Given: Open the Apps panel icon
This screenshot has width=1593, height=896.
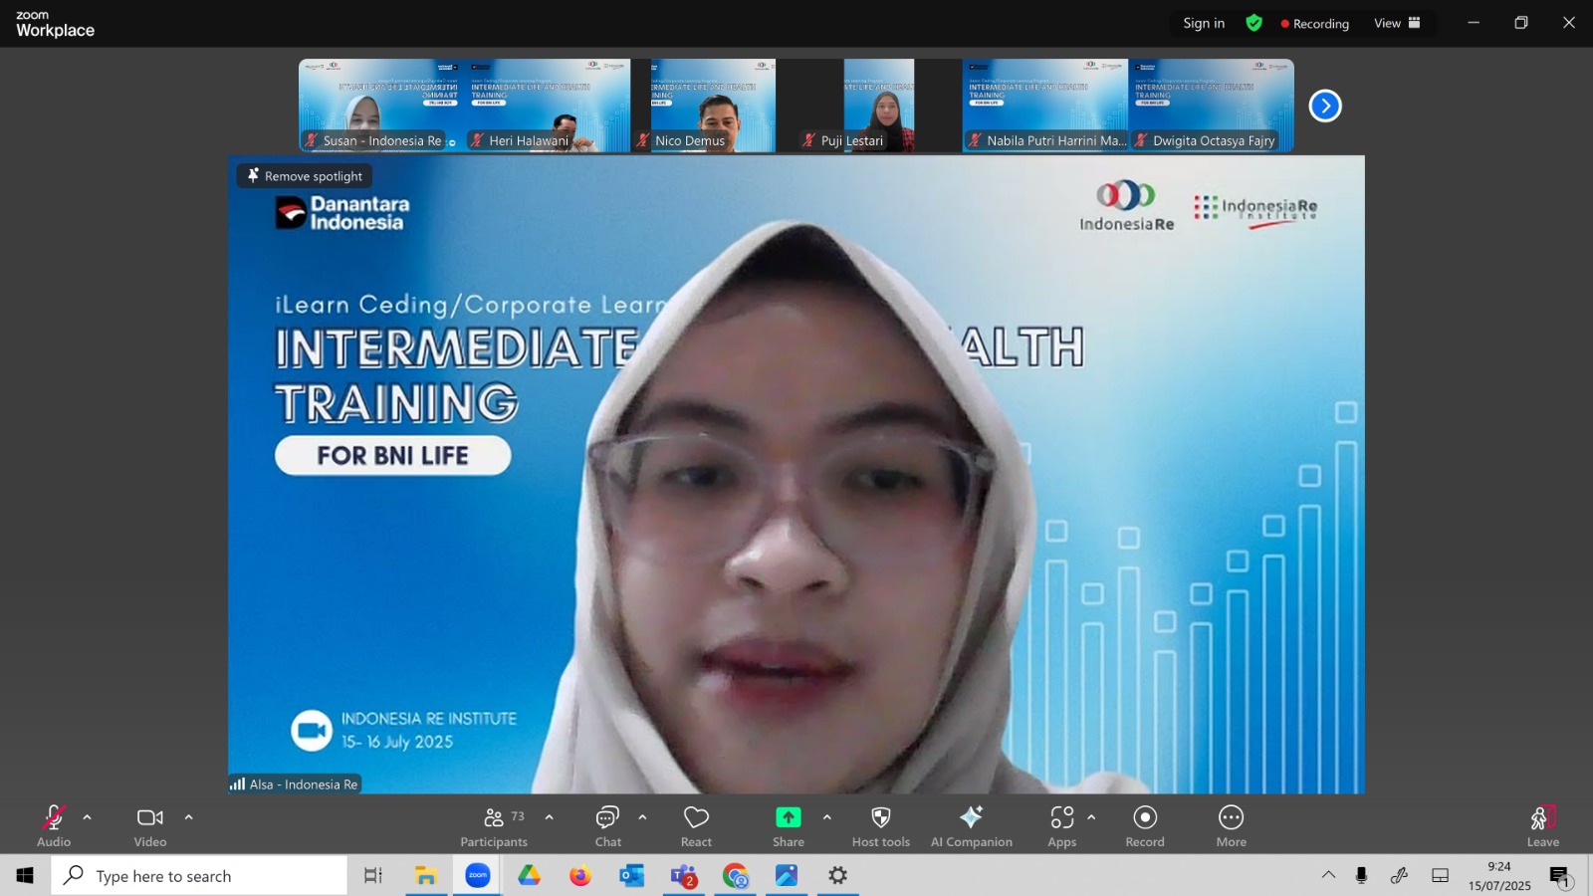Looking at the screenshot, I should (1061, 826).
